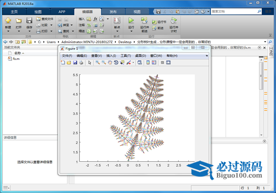Open the 新建 dropdown arrow
The height and width of the screenshot is (193, 276).
coord(8,31)
